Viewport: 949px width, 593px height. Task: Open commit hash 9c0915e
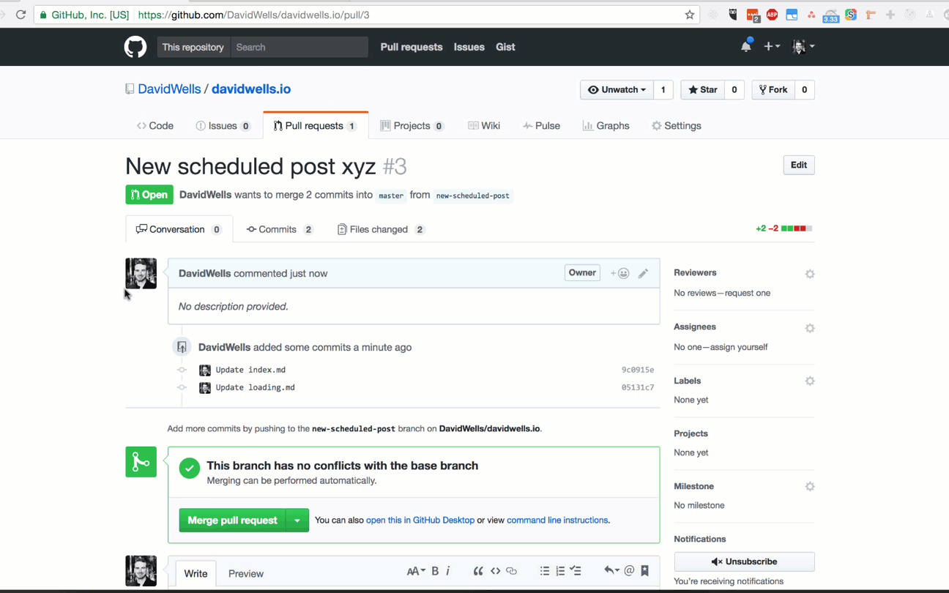click(x=638, y=370)
